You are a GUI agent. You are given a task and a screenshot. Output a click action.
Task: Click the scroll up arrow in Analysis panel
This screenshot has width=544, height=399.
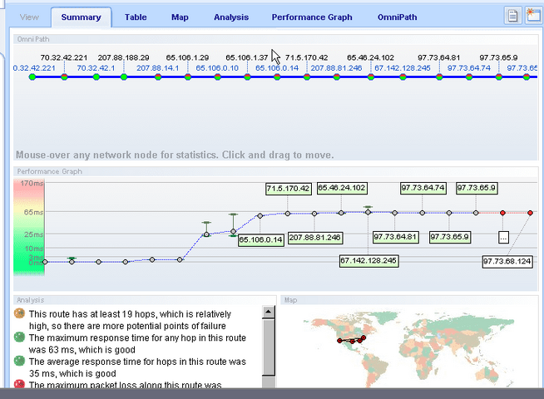[269, 312]
